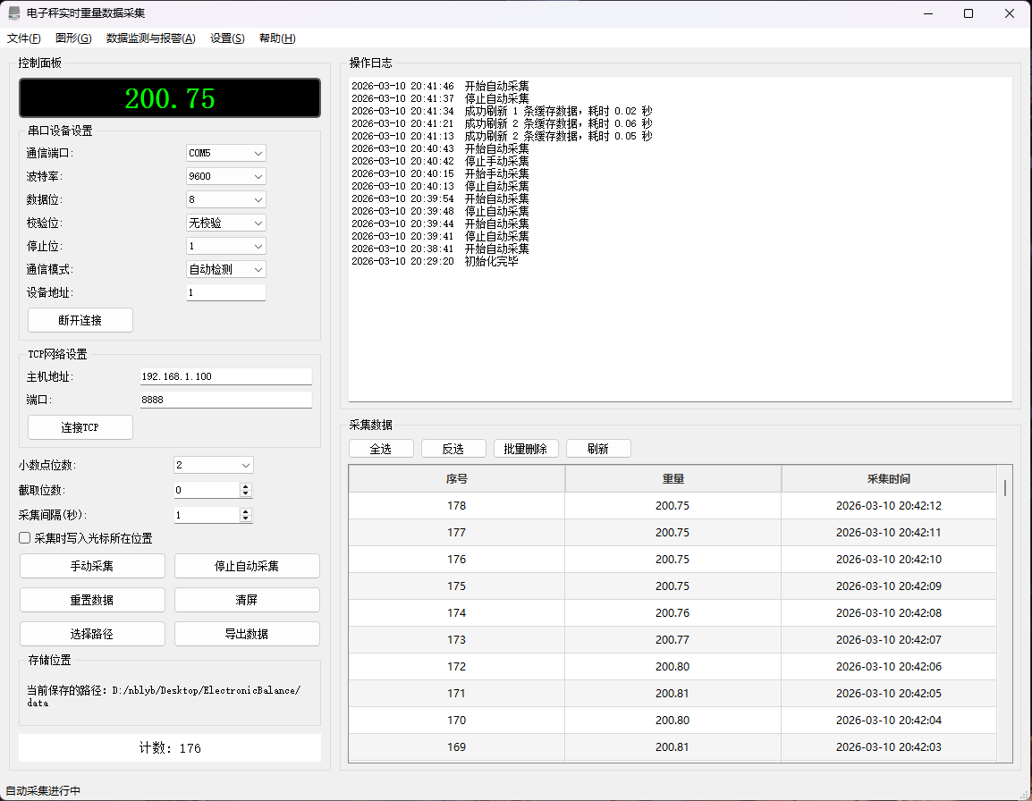Viewport: 1032px width, 801px height.
Task: Open the 小数点位数 dropdown
Action: coord(213,465)
